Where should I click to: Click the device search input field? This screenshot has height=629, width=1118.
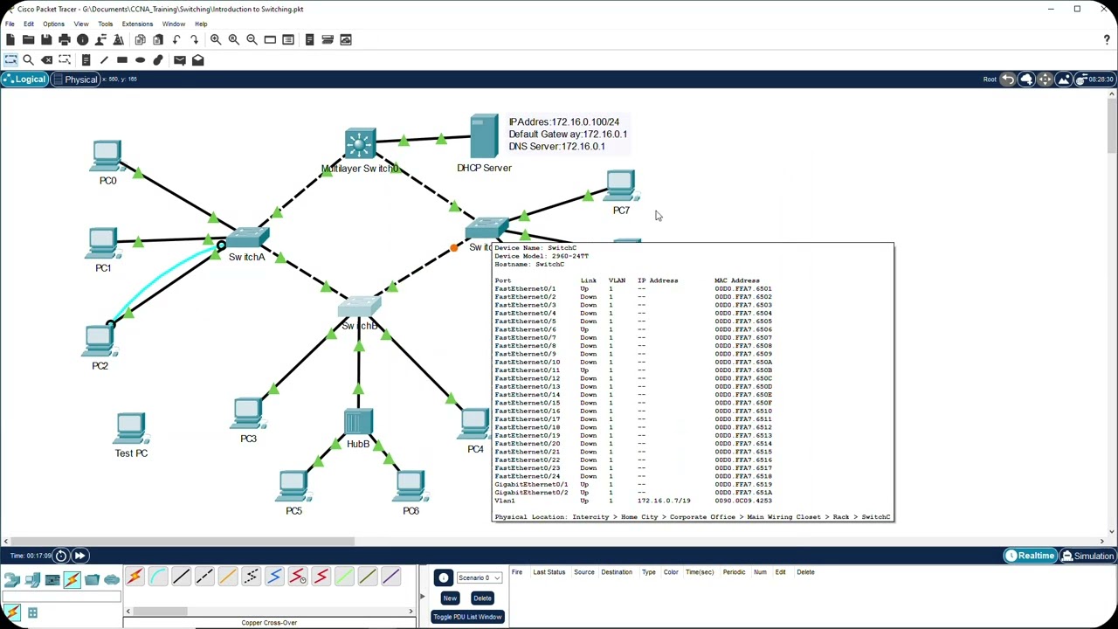coord(61,598)
